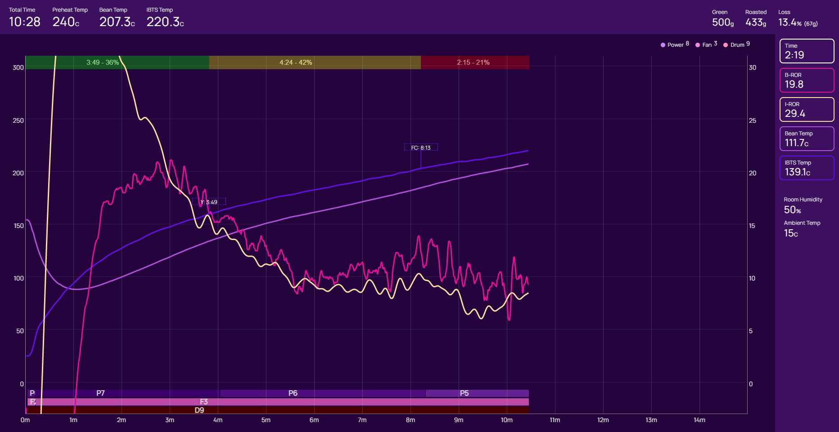Toggle the IBTS Temp curve box in sidebar
The image size is (839, 432).
[x=807, y=168]
